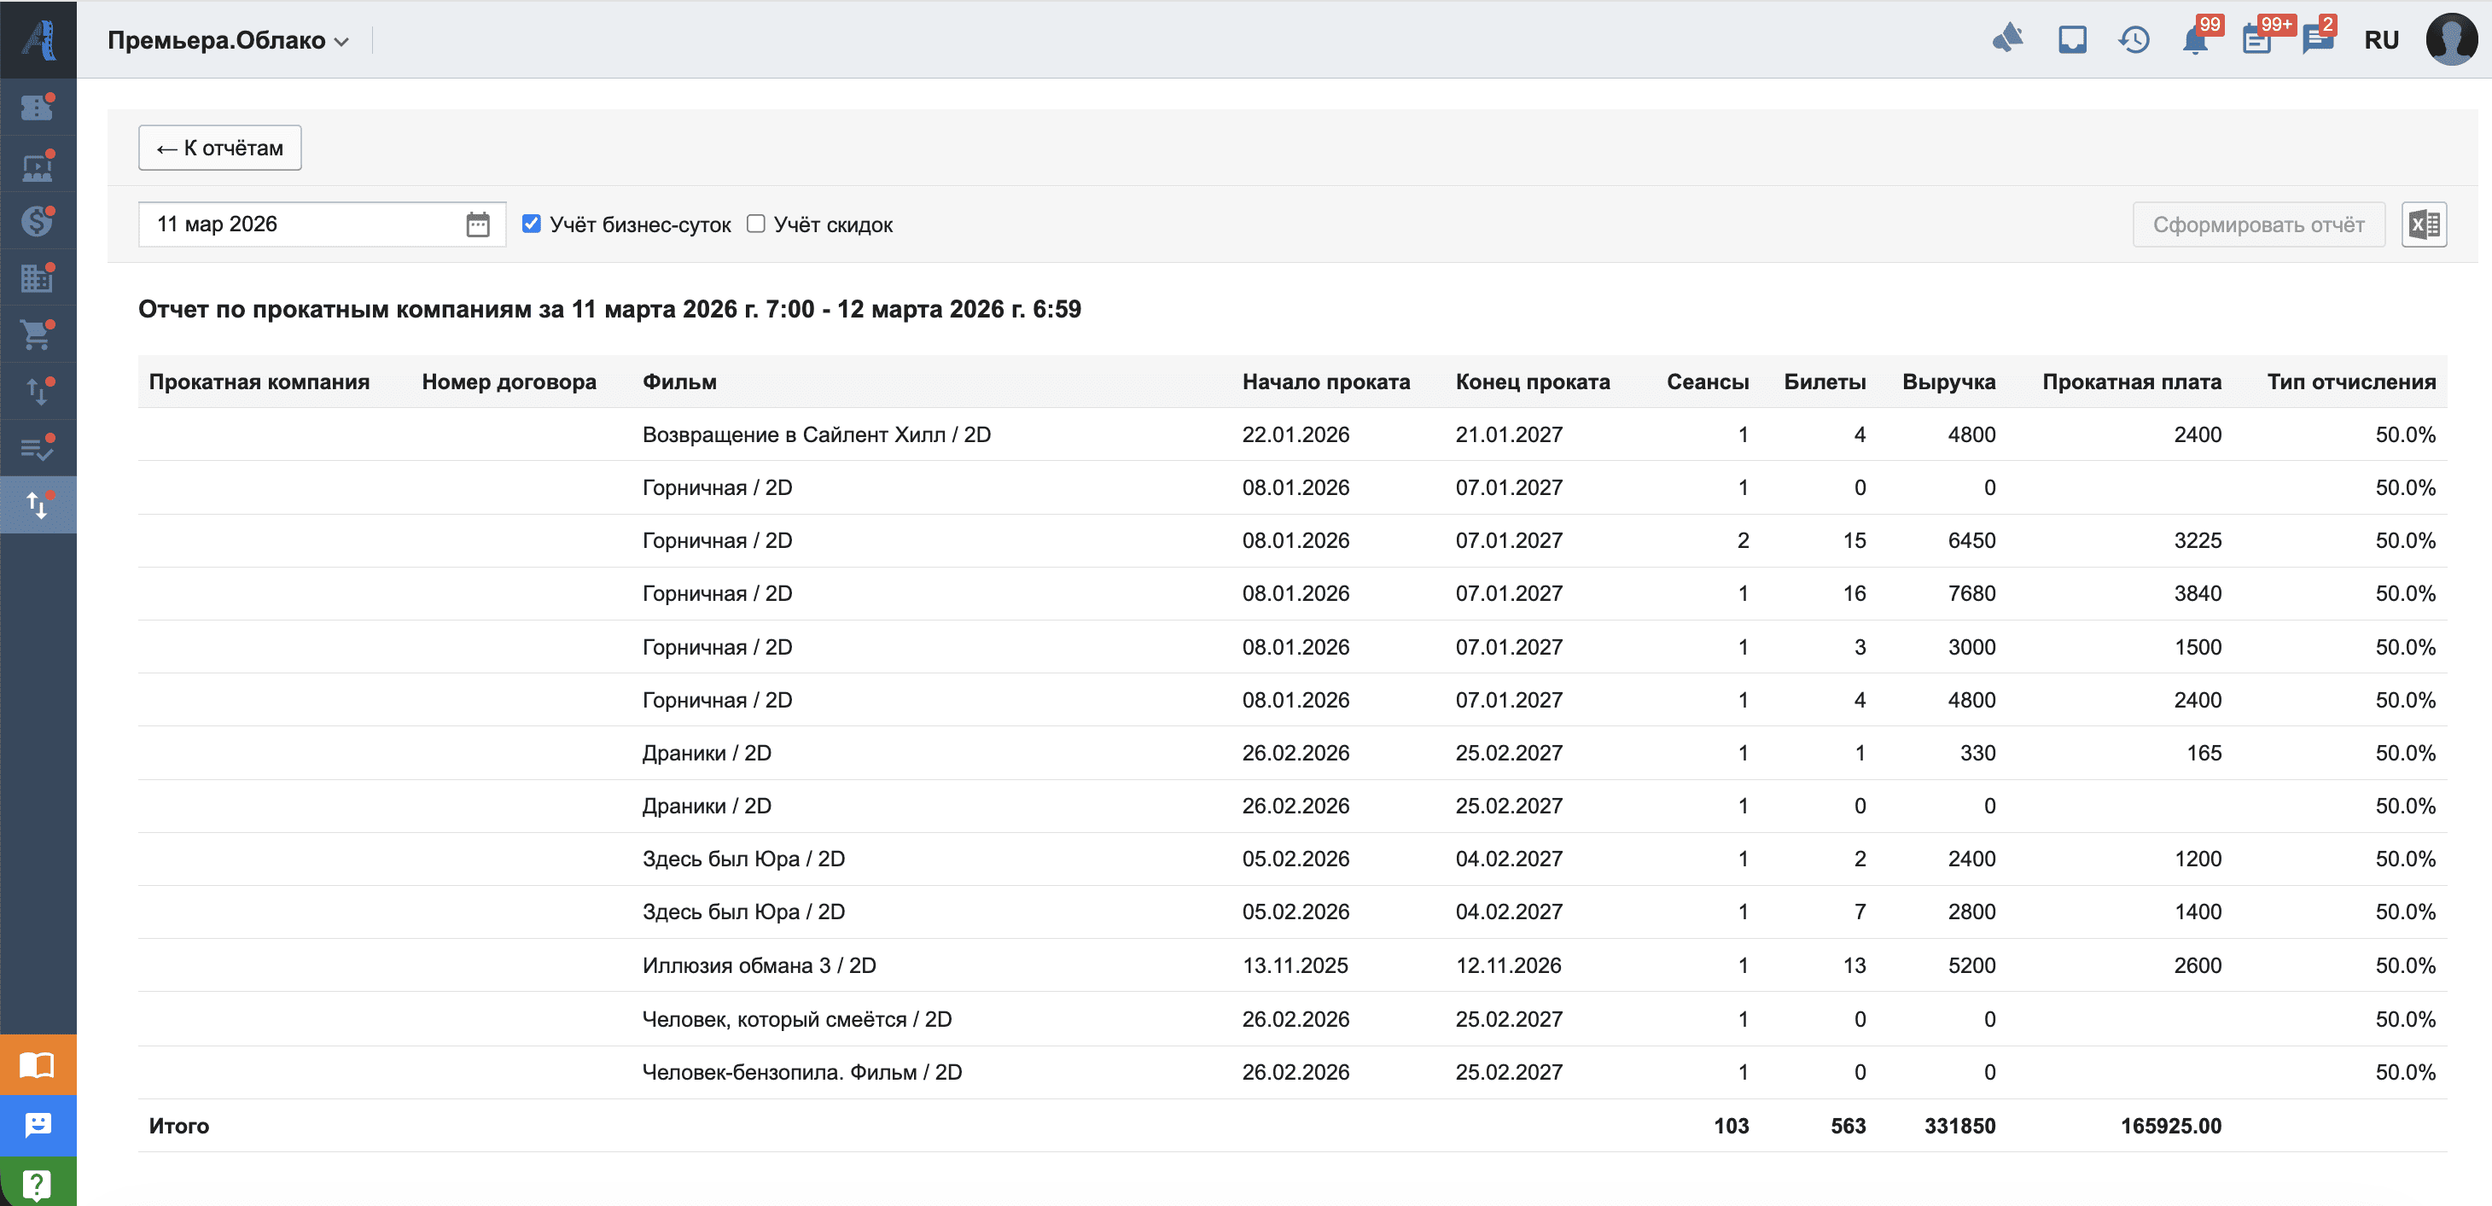Click the date field 11 мар 2026
Image resolution: width=2492 pixels, height=1206 pixels.
(x=300, y=224)
